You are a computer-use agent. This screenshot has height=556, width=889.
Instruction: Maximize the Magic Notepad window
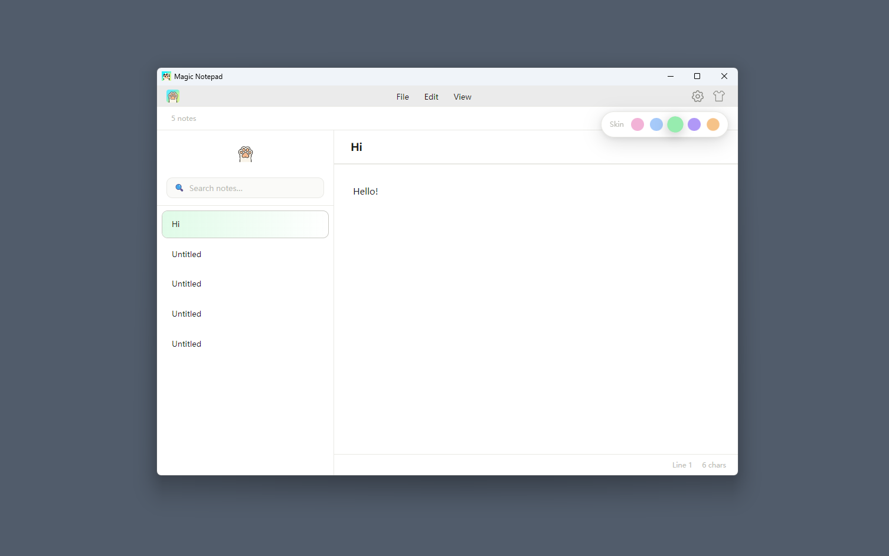tap(697, 76)
